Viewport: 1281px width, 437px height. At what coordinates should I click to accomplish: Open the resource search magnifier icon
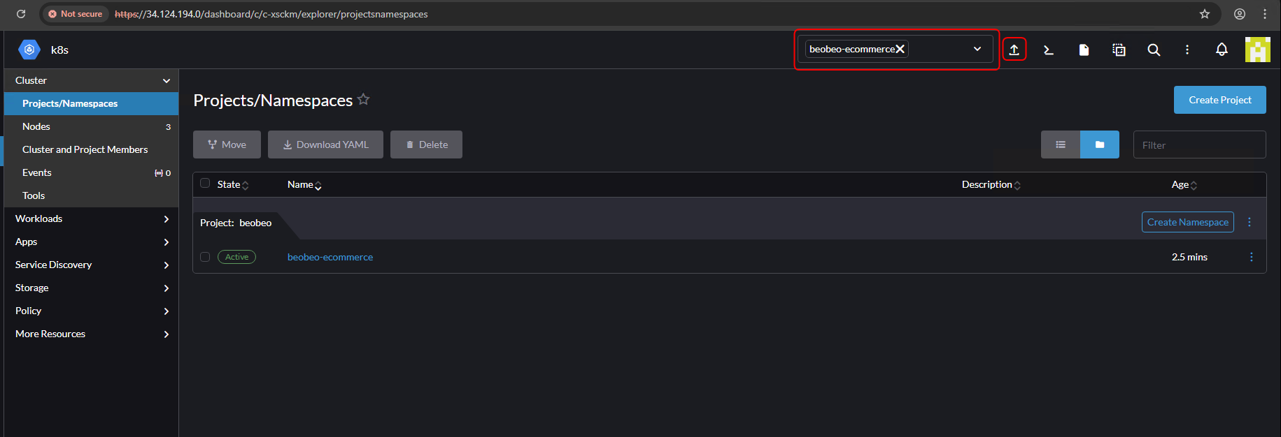[x=1154, y=50]
